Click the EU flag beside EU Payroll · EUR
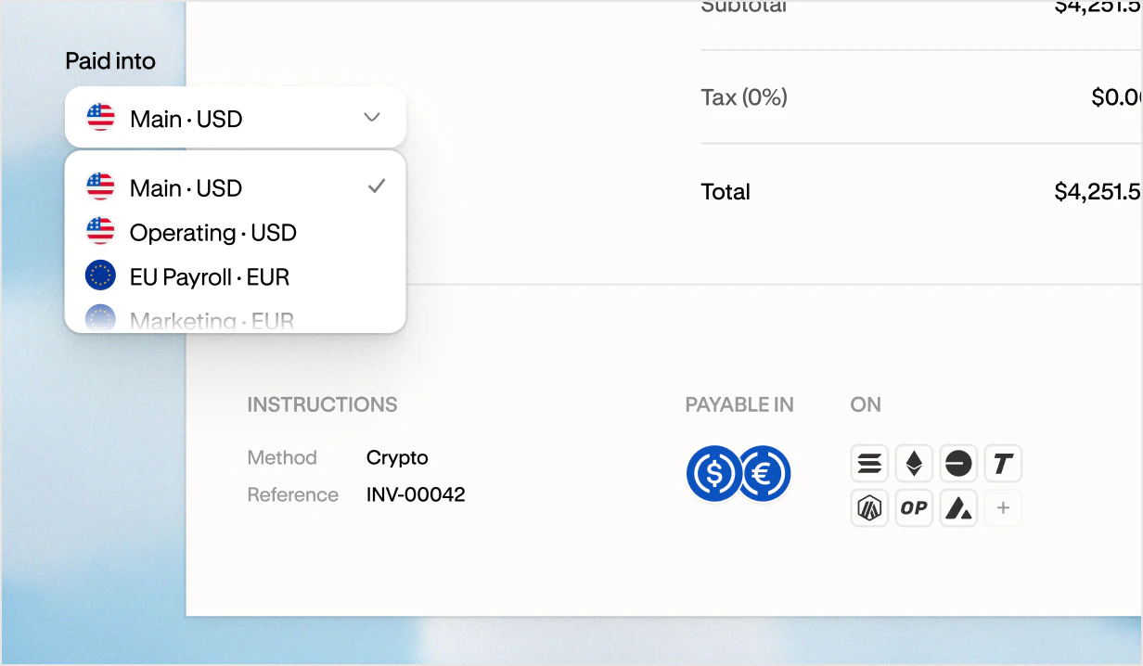 (x=100, y=275)
